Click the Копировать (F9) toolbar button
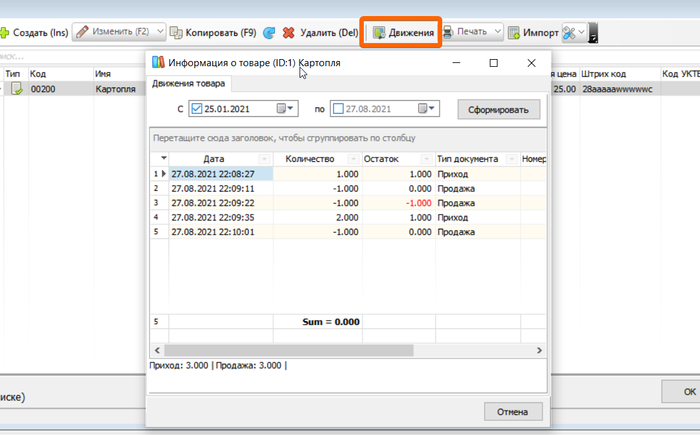The width and height of the screenshot is (700, 435). pos(213,33)
